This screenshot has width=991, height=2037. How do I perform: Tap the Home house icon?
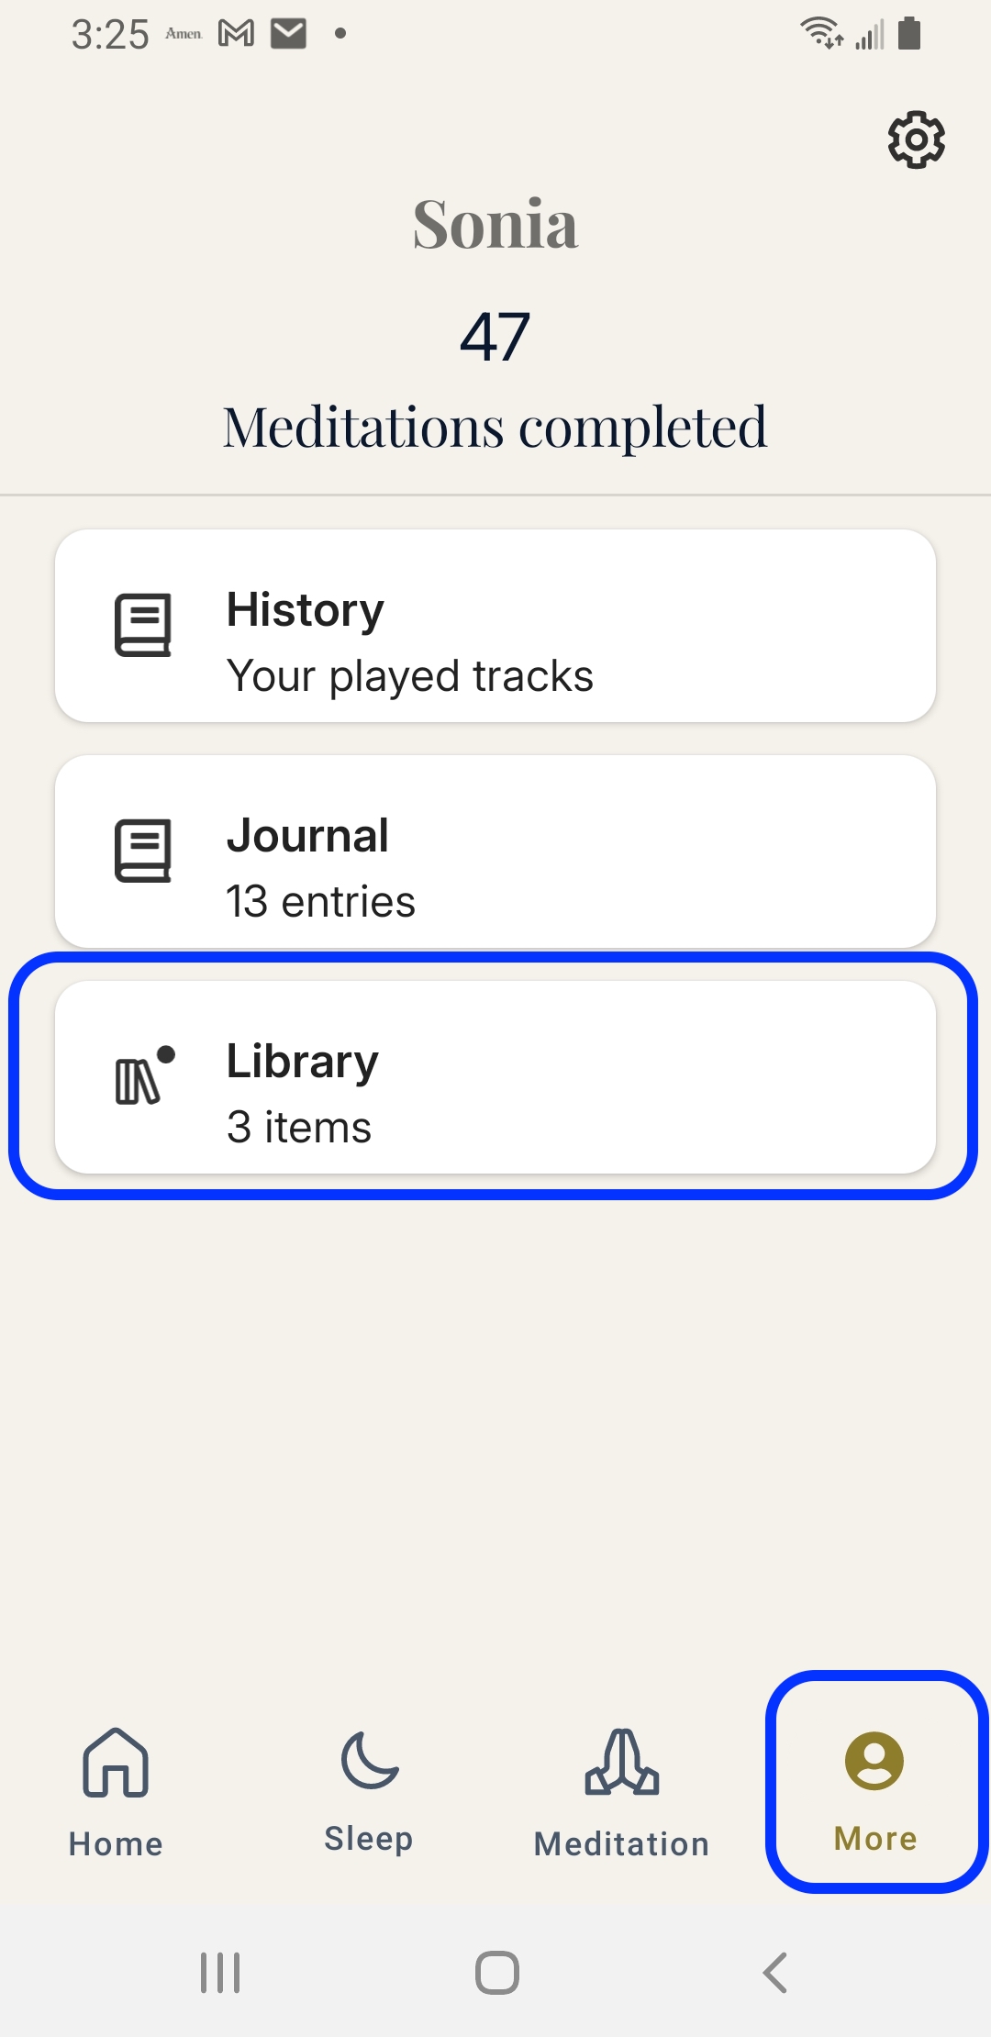tap(116, 1762)
